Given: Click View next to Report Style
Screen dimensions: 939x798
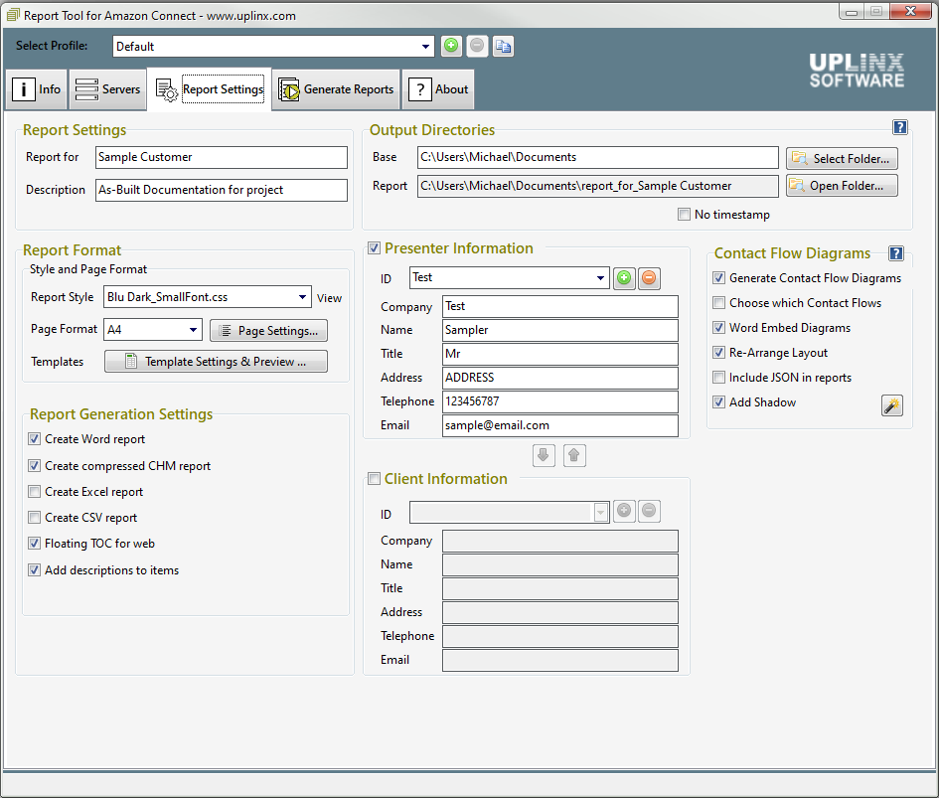Looking at the screenshot, I should pos(329,298).
